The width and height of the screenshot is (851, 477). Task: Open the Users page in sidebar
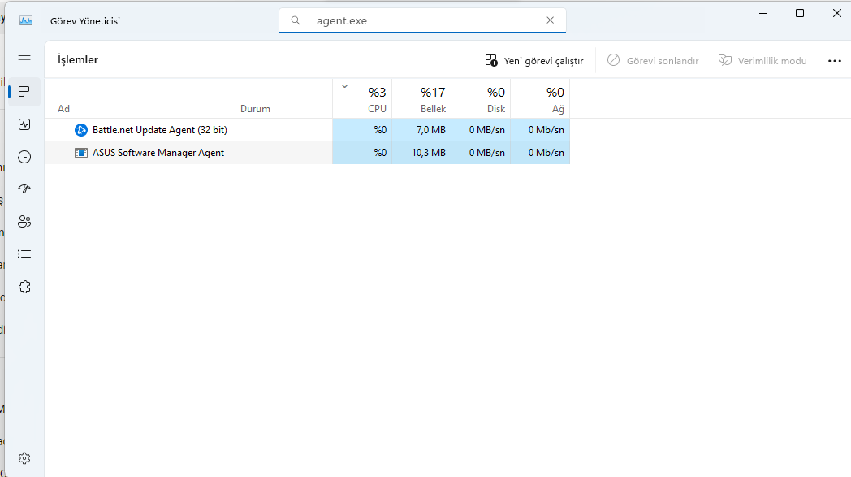click(x=24, y=221)
